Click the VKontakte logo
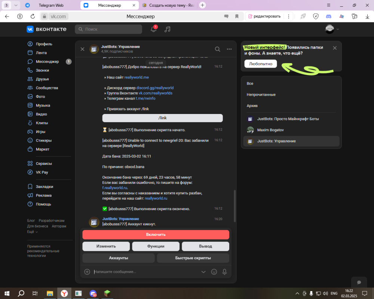Screen dimensions: 374x299 tap(46, 29)
